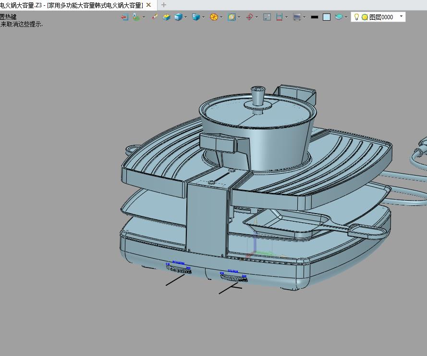Click the orange faceted sphere icon
The width and height of the screenshot is (427, 356).
point(214,17)
